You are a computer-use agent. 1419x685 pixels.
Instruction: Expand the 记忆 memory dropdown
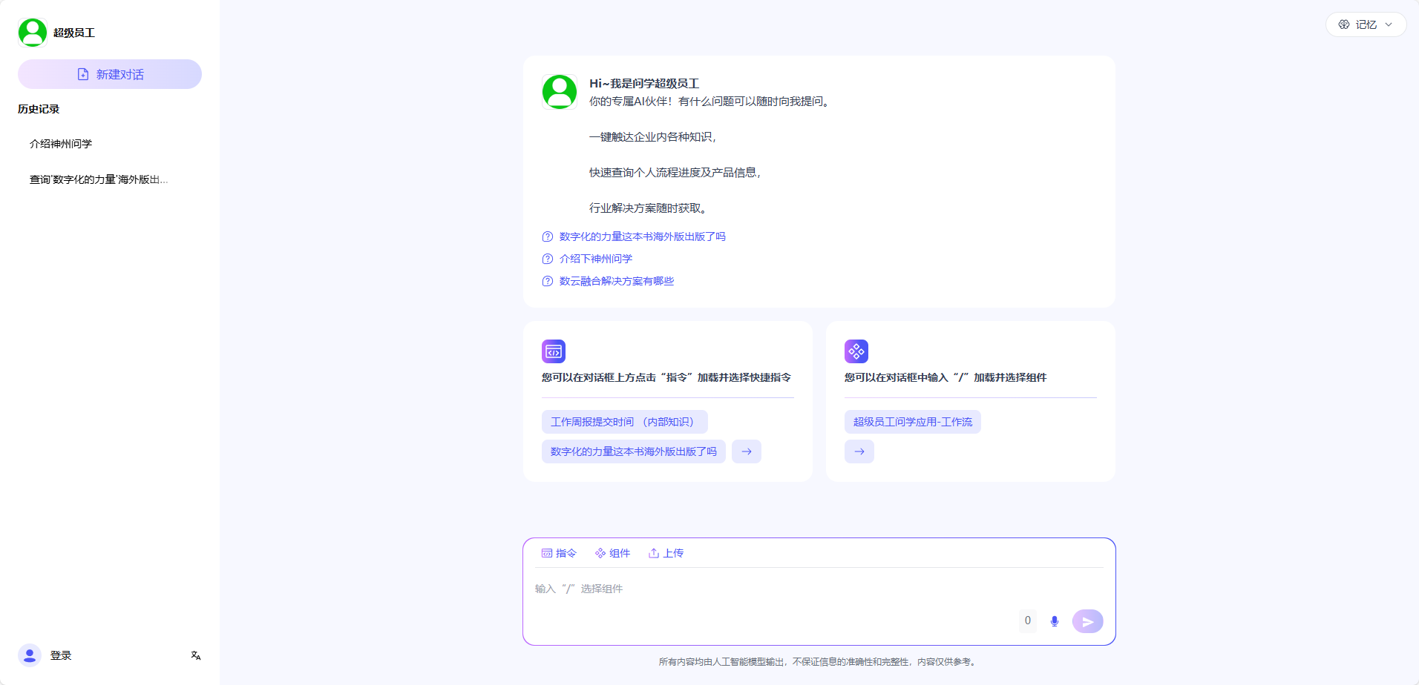pyautogui.click(x=1366, y=24)
